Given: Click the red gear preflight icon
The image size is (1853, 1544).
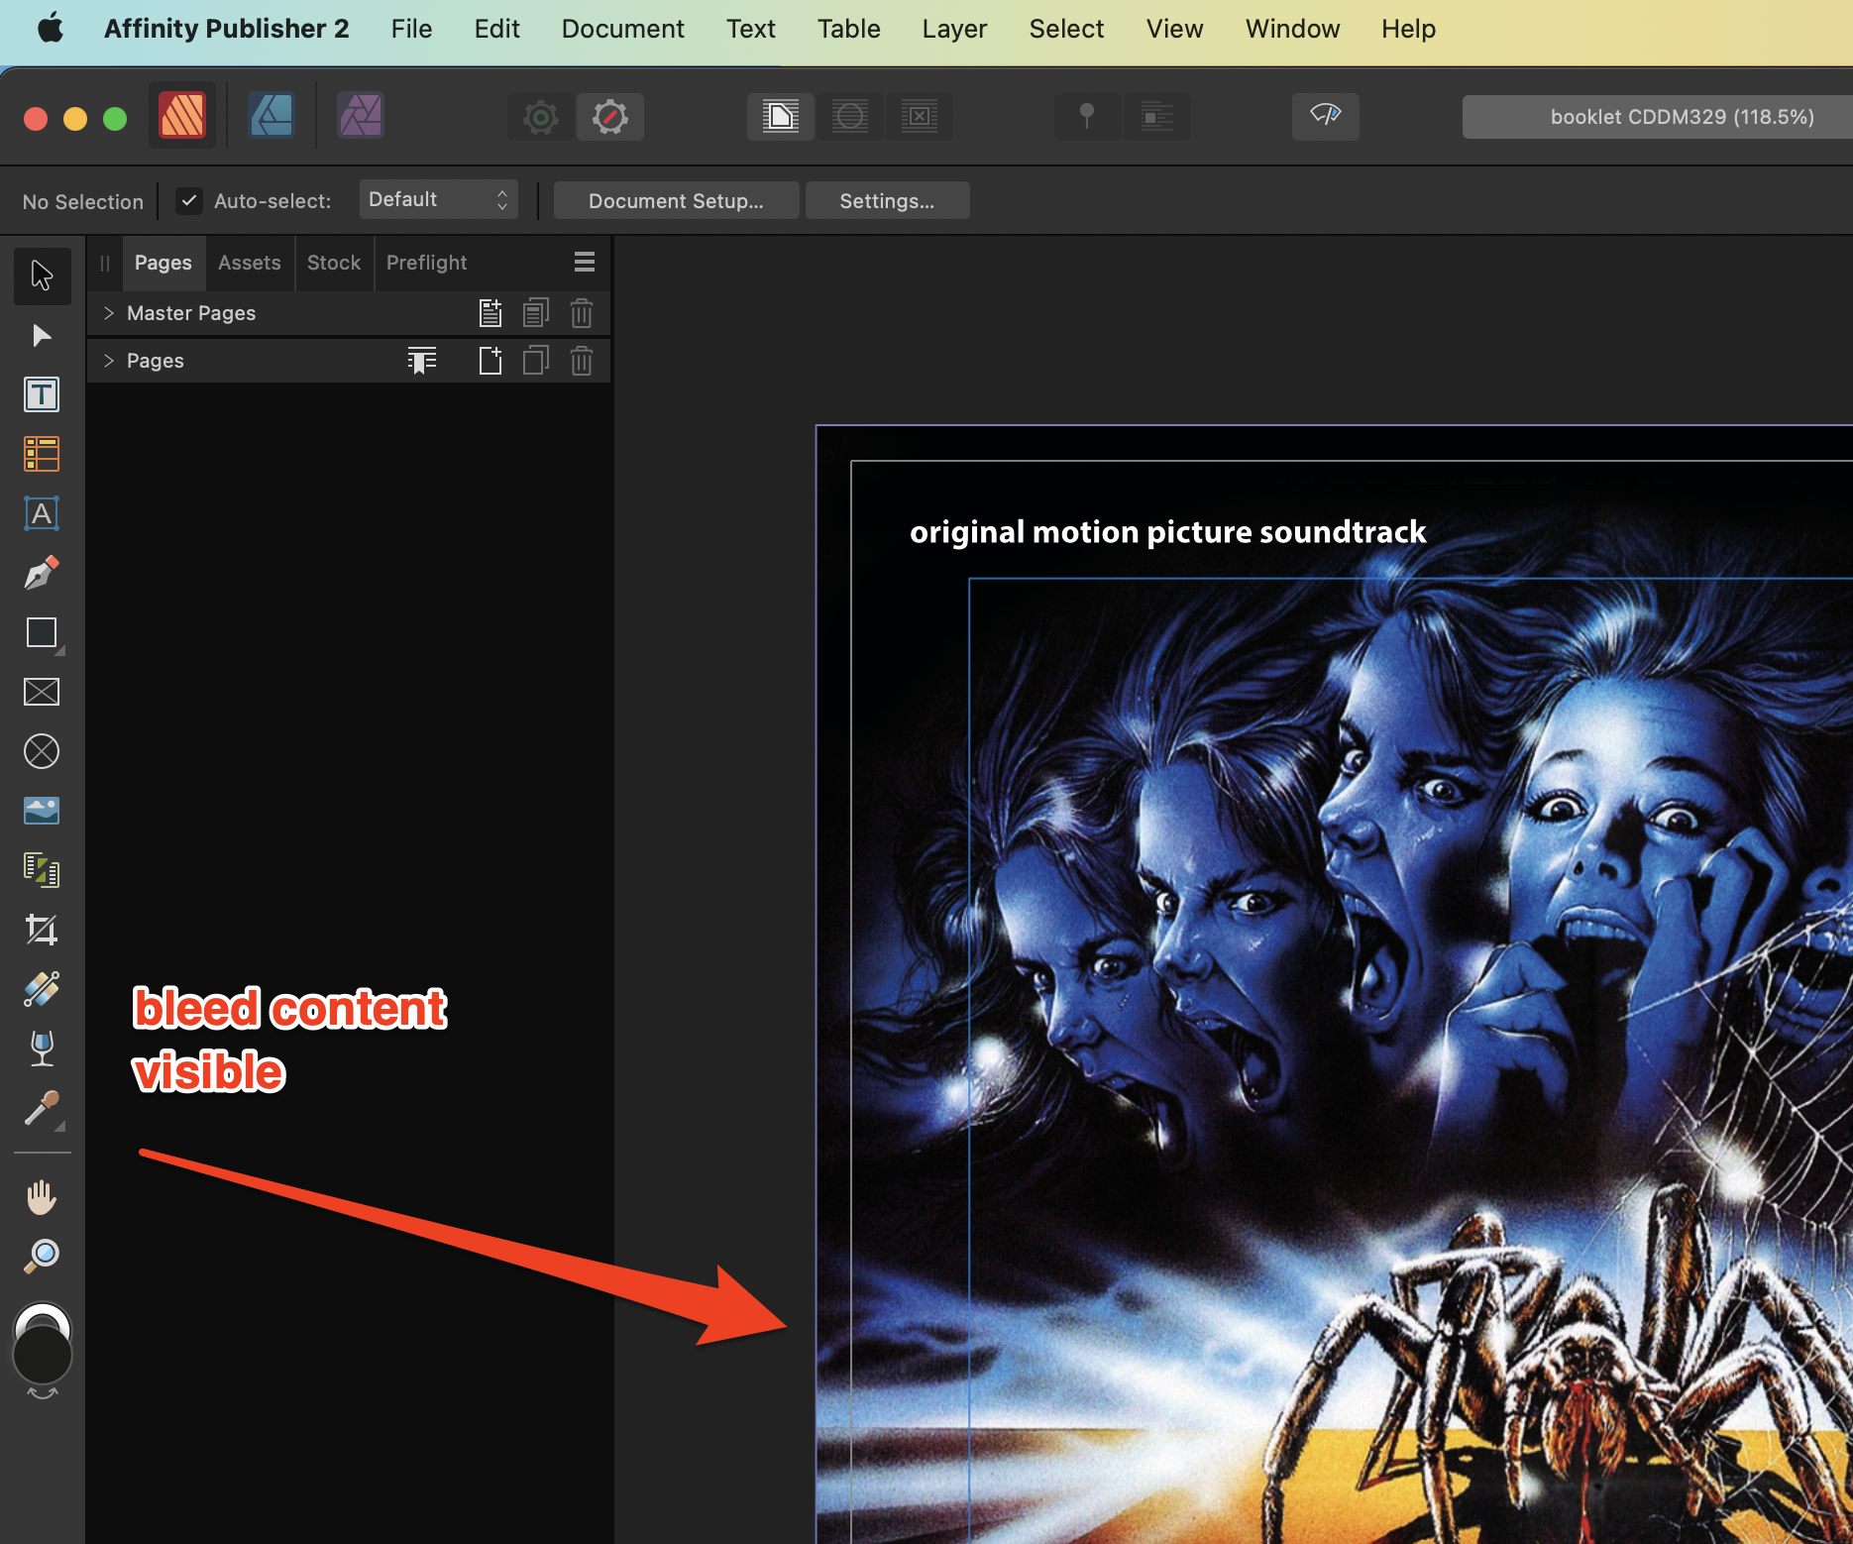Looking at the screenshot, I should (610, 118).
